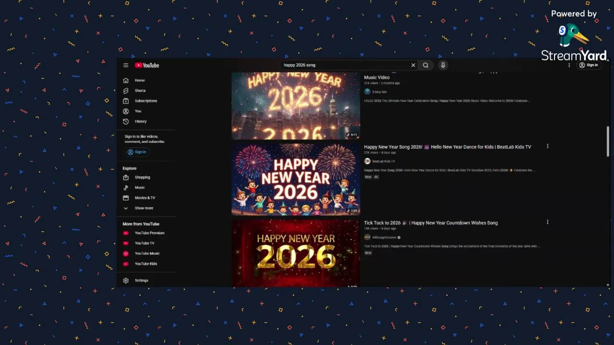Open Tick Tock to 2026 video title
This screenshot has height=345, width=614.
(x=431, y=223)
